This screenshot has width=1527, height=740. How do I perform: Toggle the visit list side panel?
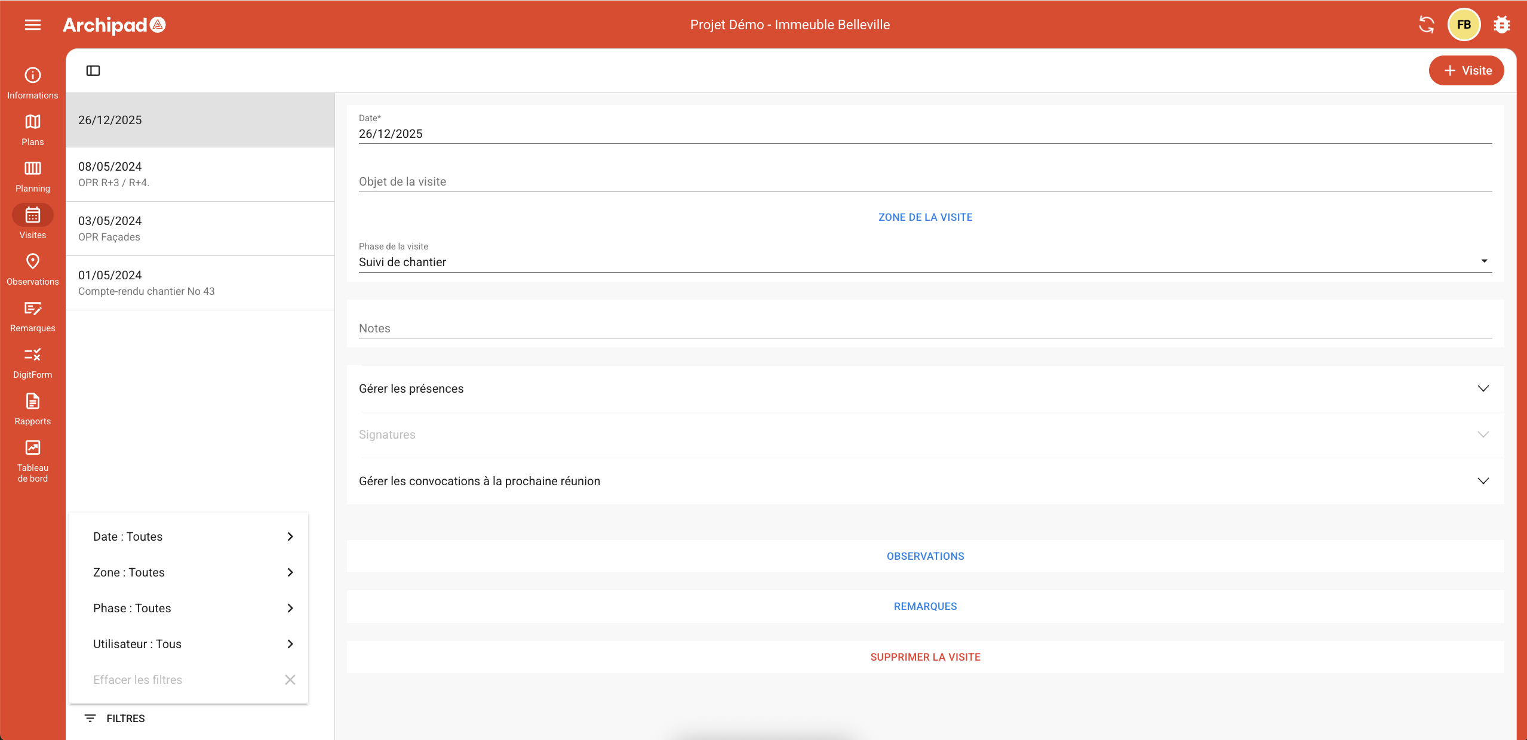(93, 70)
